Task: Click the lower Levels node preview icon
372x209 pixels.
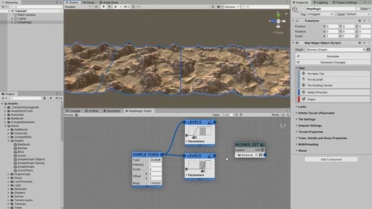Action: [210, 156]
